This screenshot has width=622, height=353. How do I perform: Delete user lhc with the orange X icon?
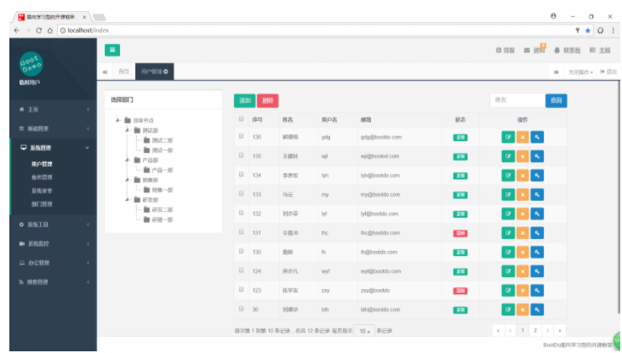pos(522,233)
